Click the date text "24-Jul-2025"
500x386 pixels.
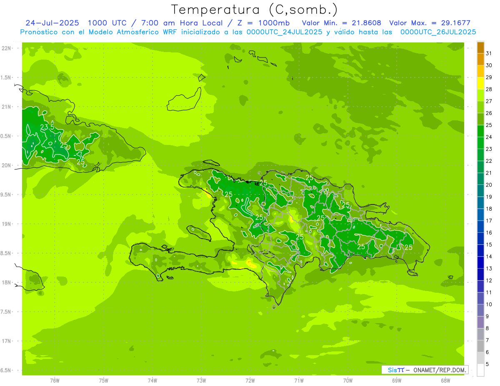(52, 23)
